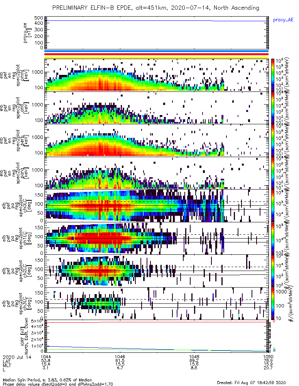Click the 2020 Jul 14 date label
This screenshot has width=299, height=386.
[17, 357]
